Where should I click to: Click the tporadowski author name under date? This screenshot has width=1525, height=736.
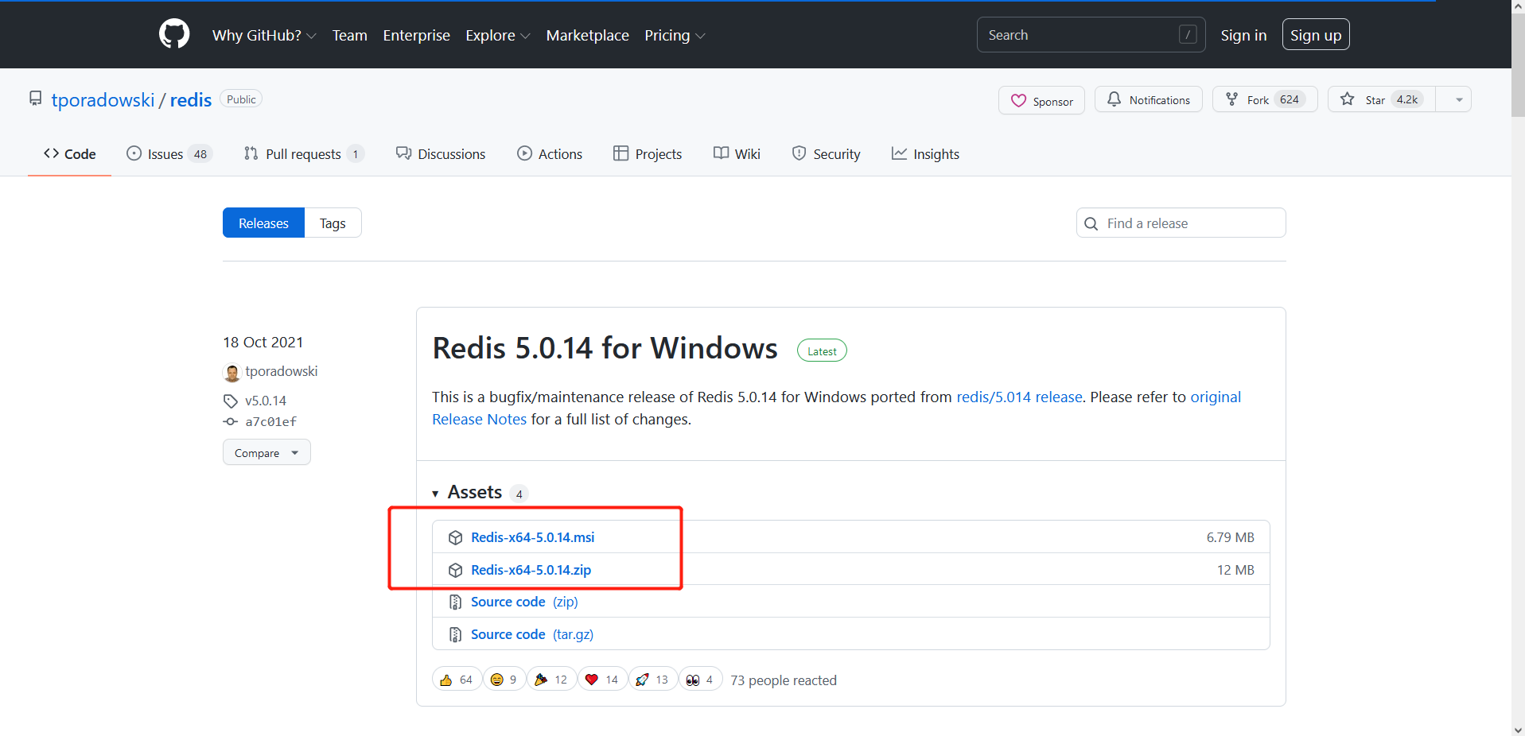click(282, 371)
